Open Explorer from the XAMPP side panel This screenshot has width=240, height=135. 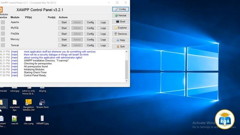point(120,28)
